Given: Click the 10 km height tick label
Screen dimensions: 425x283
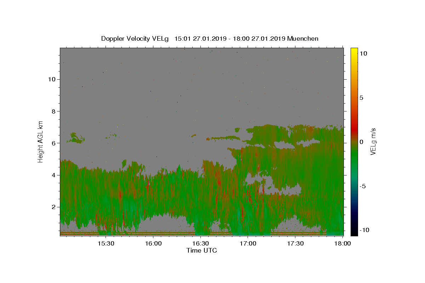Looking at the screenshot, I should pos(51,79).
